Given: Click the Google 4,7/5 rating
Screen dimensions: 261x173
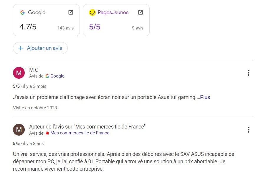Looking at the screenshot, I should coord(28,27).
